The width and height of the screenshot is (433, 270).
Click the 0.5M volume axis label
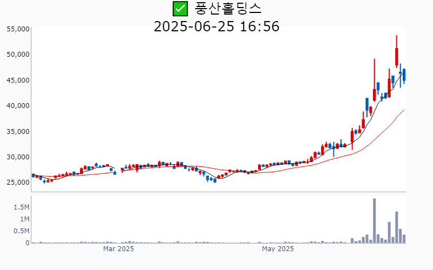coord(22,231)
